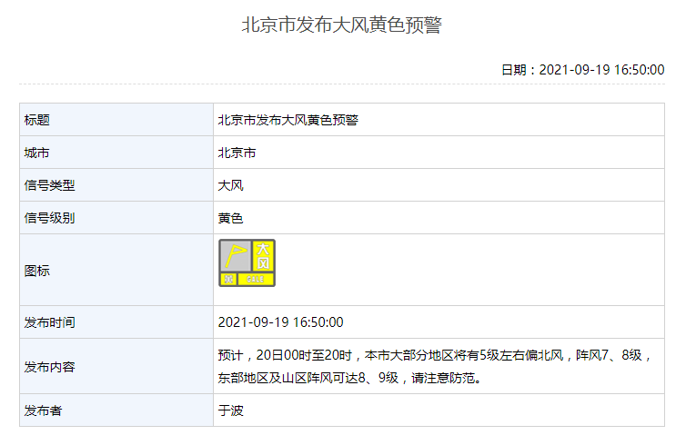Click the 信号级别 row label
The height and width of the screenshot is (445, 686).
pos(50,218)
